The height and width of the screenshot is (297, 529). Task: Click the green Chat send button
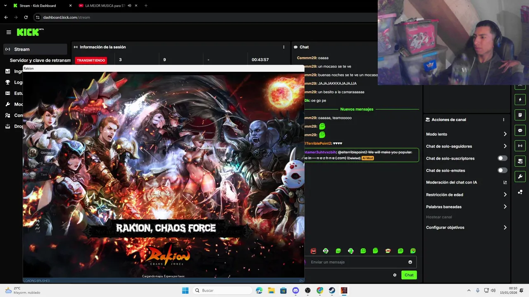pos(409,275)
